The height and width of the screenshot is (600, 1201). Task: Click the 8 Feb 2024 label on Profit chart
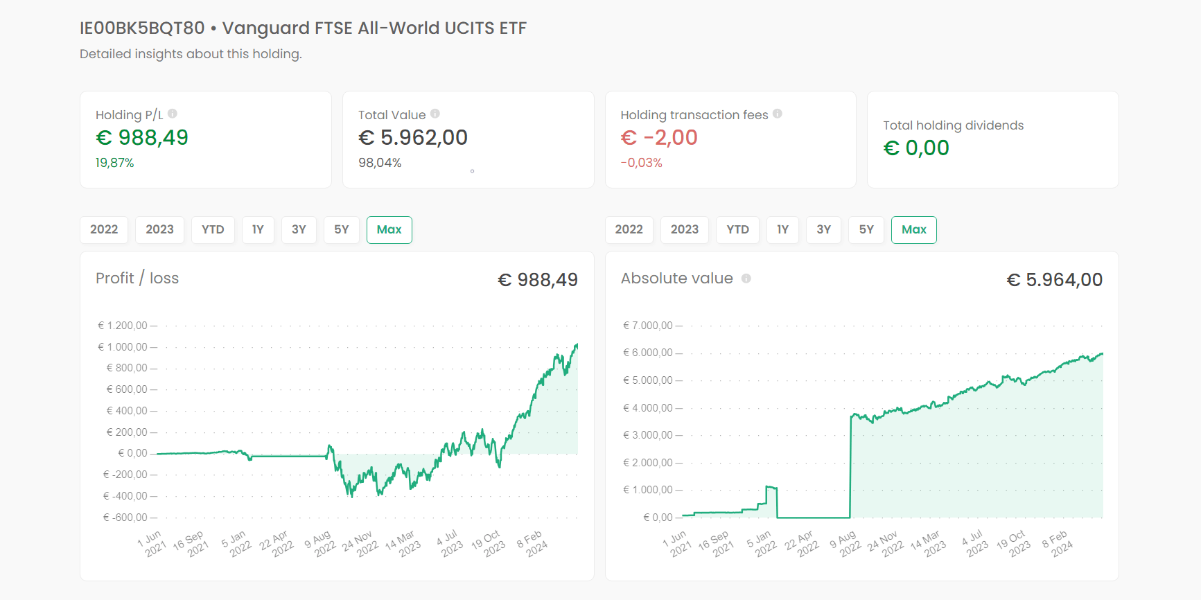(532, 544)
